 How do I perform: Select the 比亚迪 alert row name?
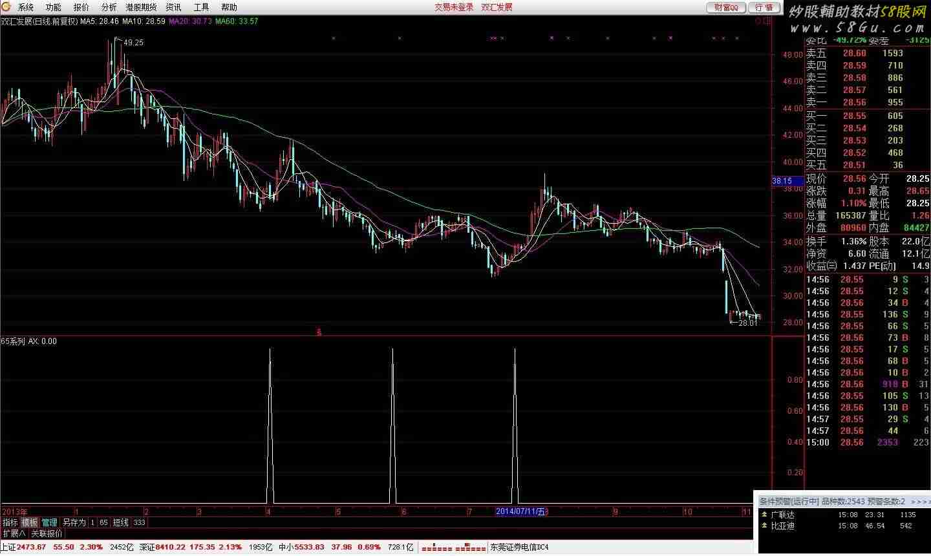pos(782,526)
